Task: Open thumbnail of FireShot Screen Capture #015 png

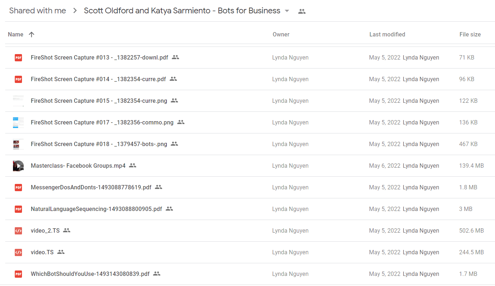Action: click(x=18, y=101)
